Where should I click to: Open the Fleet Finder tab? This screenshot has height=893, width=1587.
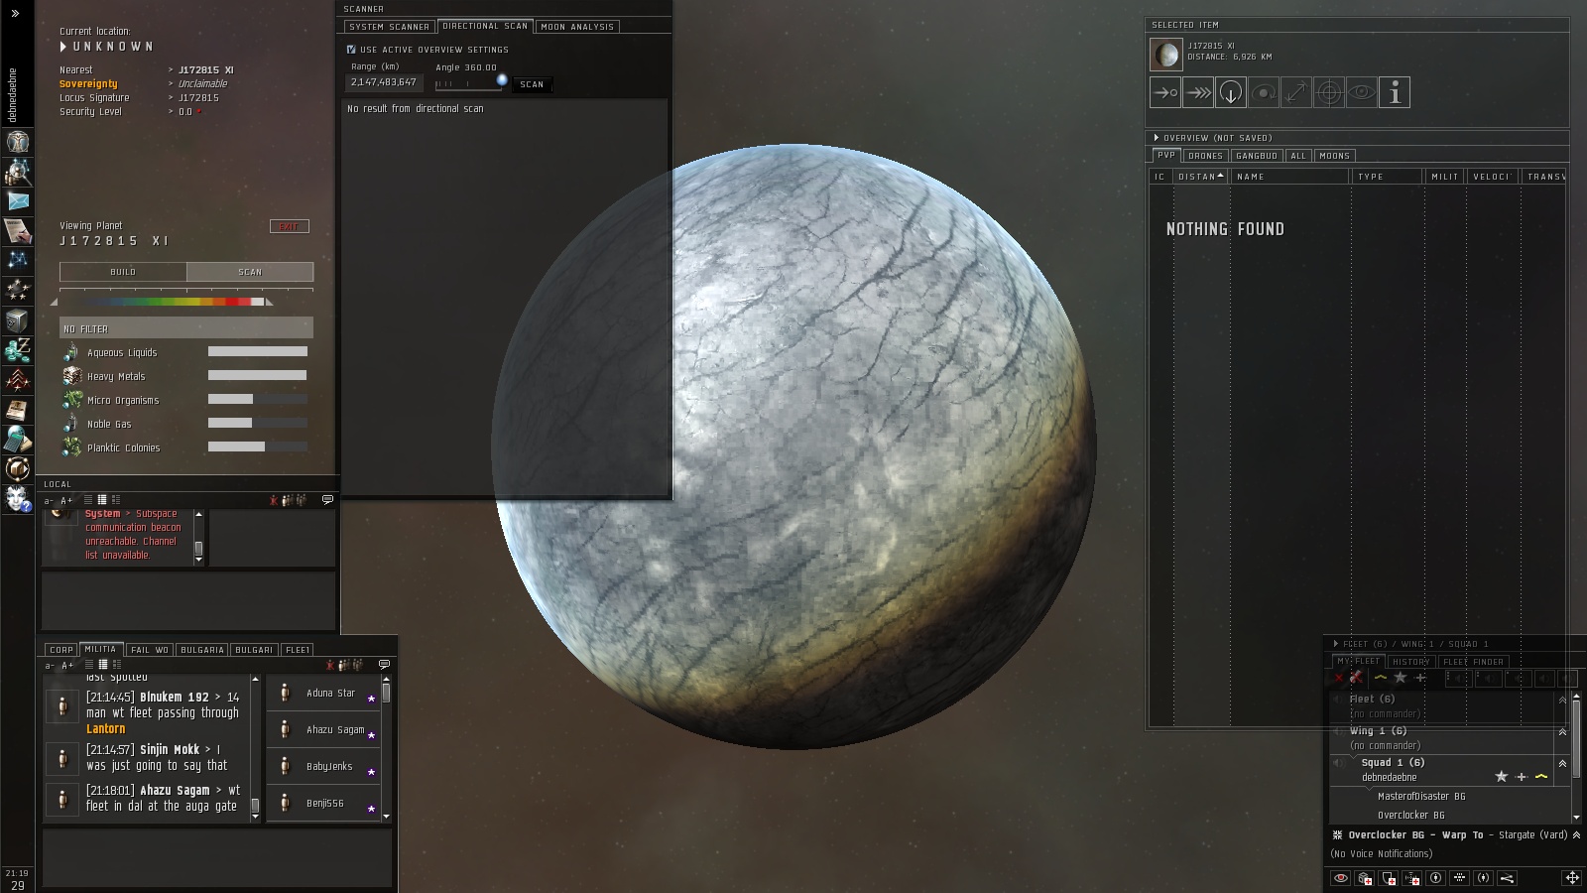pyautogui.click(x=1473, y=662)
